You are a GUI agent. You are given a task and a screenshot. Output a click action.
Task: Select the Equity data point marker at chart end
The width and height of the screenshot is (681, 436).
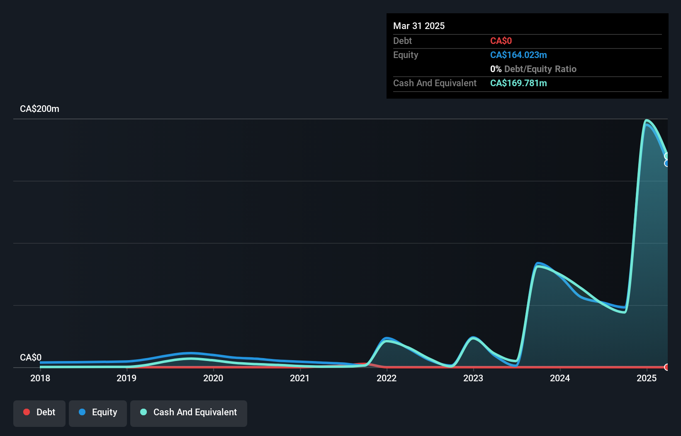pyautogui.click(x=667, y=163)
